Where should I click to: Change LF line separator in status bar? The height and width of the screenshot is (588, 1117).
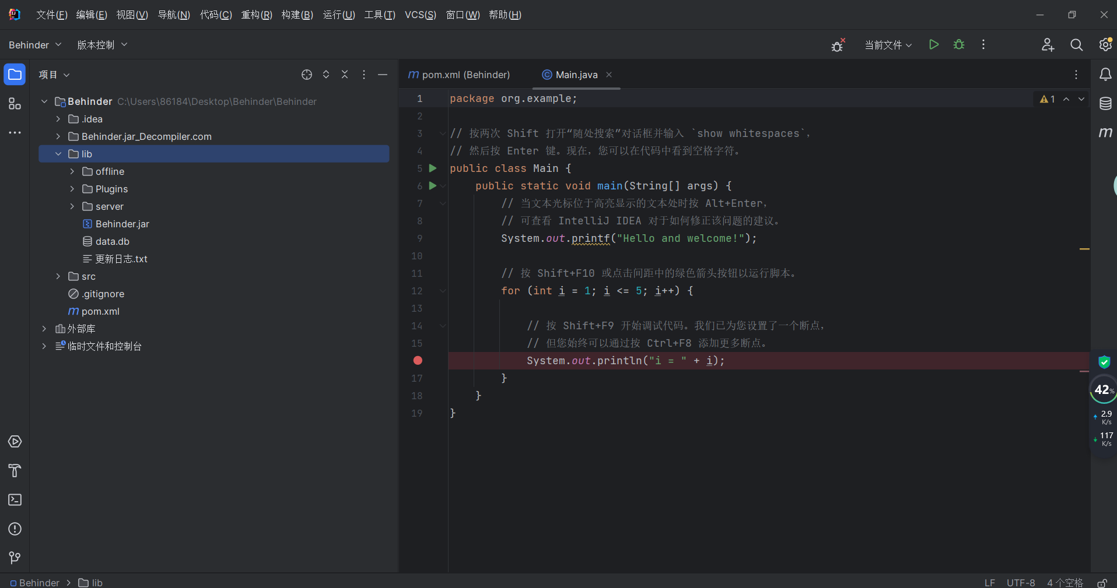[990, 583]
